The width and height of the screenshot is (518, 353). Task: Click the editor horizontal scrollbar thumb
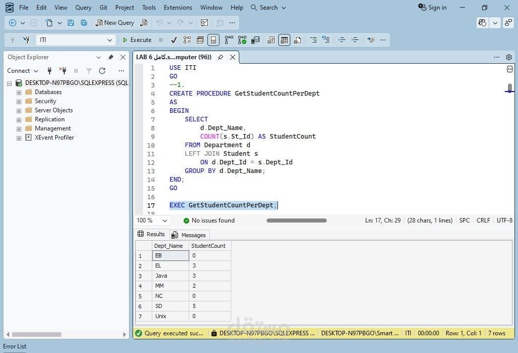pyautogui.click(x=296, y=220)
